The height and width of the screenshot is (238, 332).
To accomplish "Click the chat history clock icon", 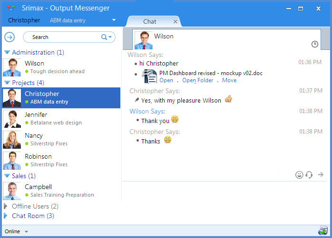I will pos(314,44).
